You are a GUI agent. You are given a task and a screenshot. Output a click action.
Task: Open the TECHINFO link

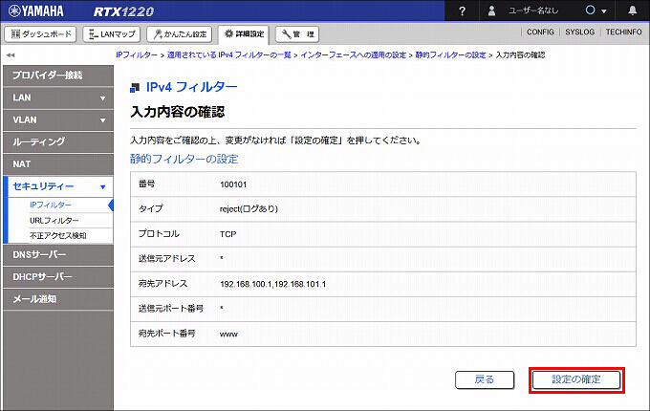pos(623,32)
